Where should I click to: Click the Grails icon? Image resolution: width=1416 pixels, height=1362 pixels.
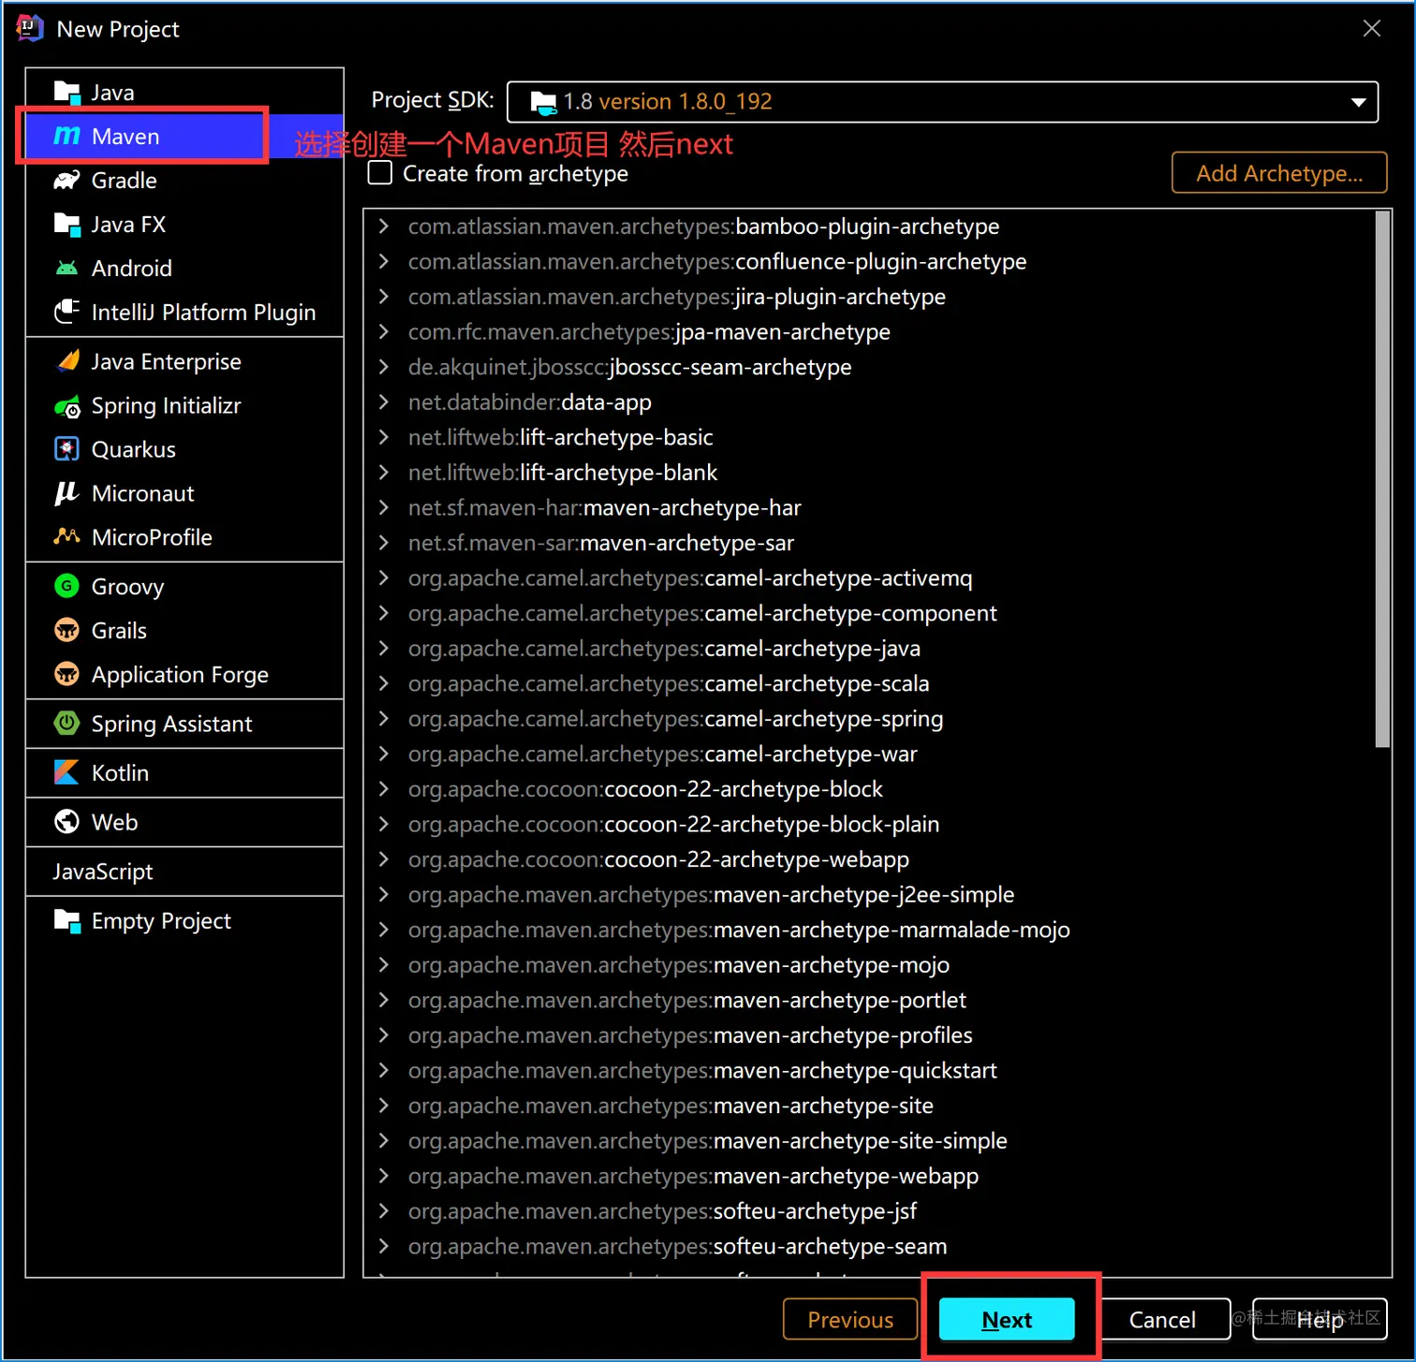pos(66,630)
